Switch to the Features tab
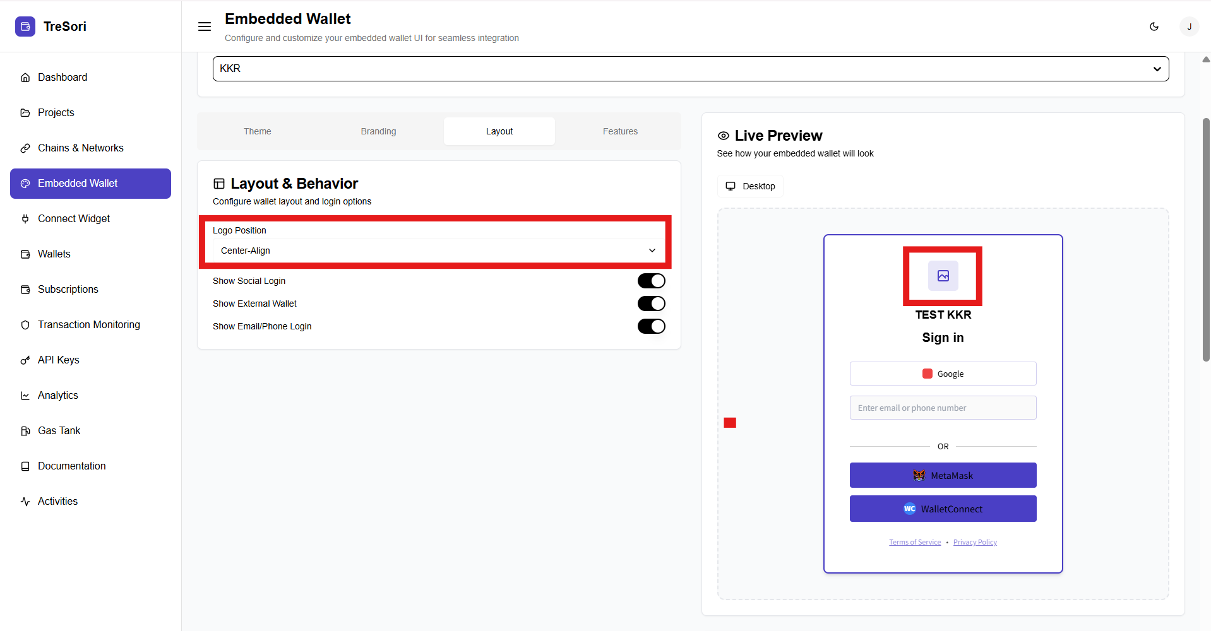Viewport: 1211px width, 631px height. 620,131
